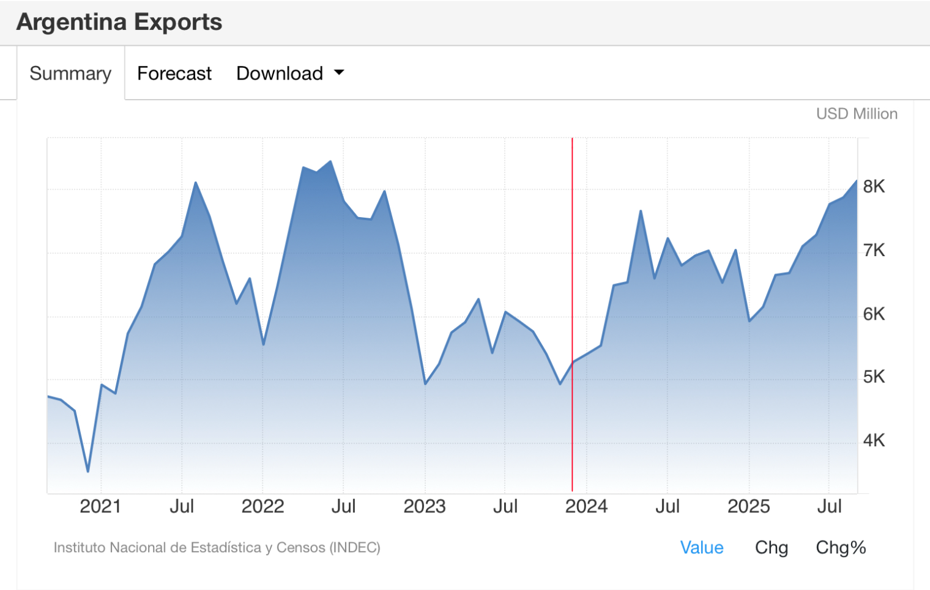930x590 pixels.
Task: Click the 2023 x-axis label
Action: (425, 506)
